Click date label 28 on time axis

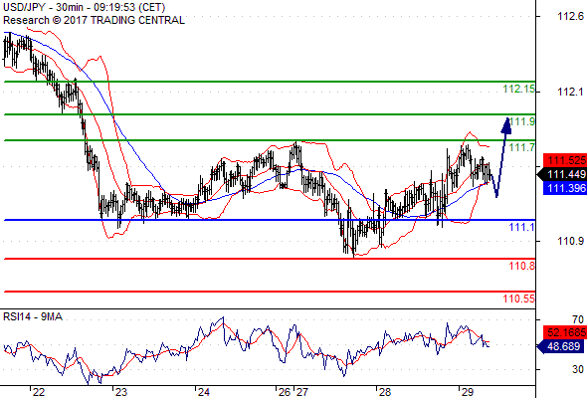385,392
